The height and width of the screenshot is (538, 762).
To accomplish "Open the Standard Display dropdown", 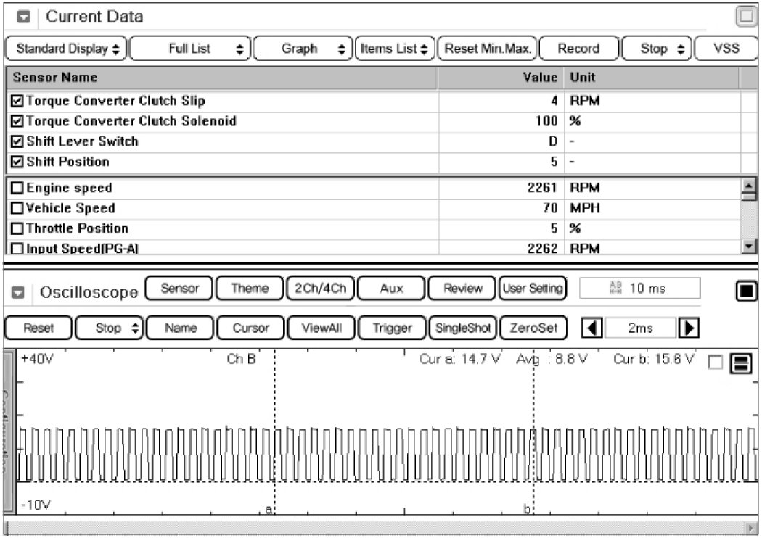I will (66, 49).
